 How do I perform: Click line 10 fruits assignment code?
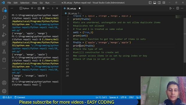(x=102, y=42)
